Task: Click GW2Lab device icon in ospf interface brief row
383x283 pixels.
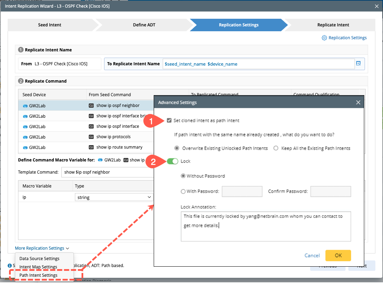Action: 25,116
